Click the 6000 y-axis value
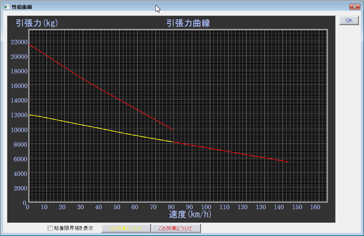The width and height of the screenshot is (364, 236). coord(20,159)
